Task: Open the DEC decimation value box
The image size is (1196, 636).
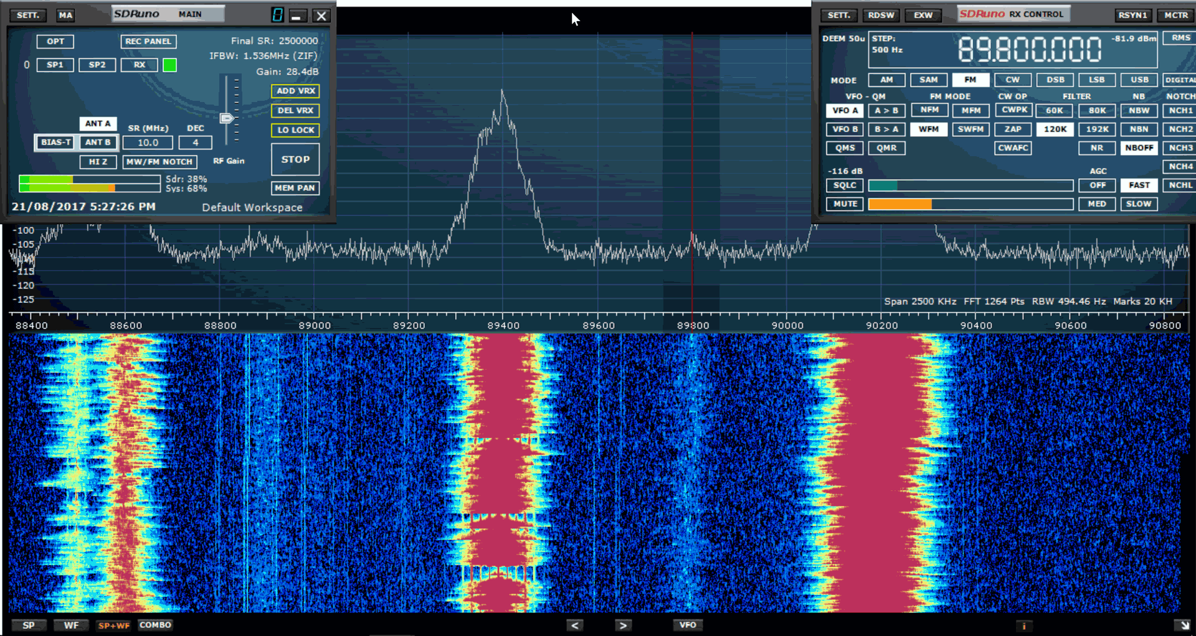Action: (x=195, y=143)
